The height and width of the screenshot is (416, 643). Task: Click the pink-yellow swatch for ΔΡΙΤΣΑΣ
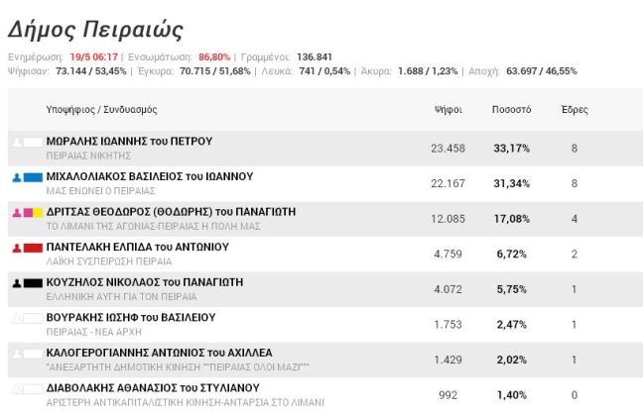click(x=32, y=213)
